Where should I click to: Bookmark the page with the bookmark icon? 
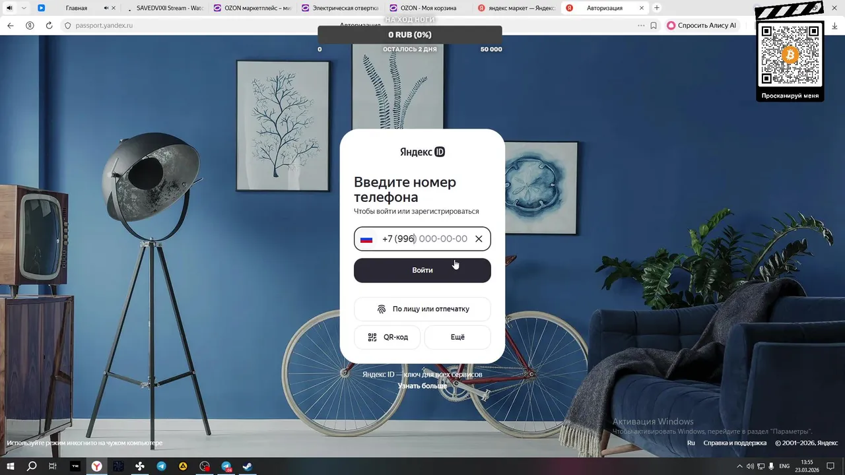pyautogui.click(x=654, y=25)
